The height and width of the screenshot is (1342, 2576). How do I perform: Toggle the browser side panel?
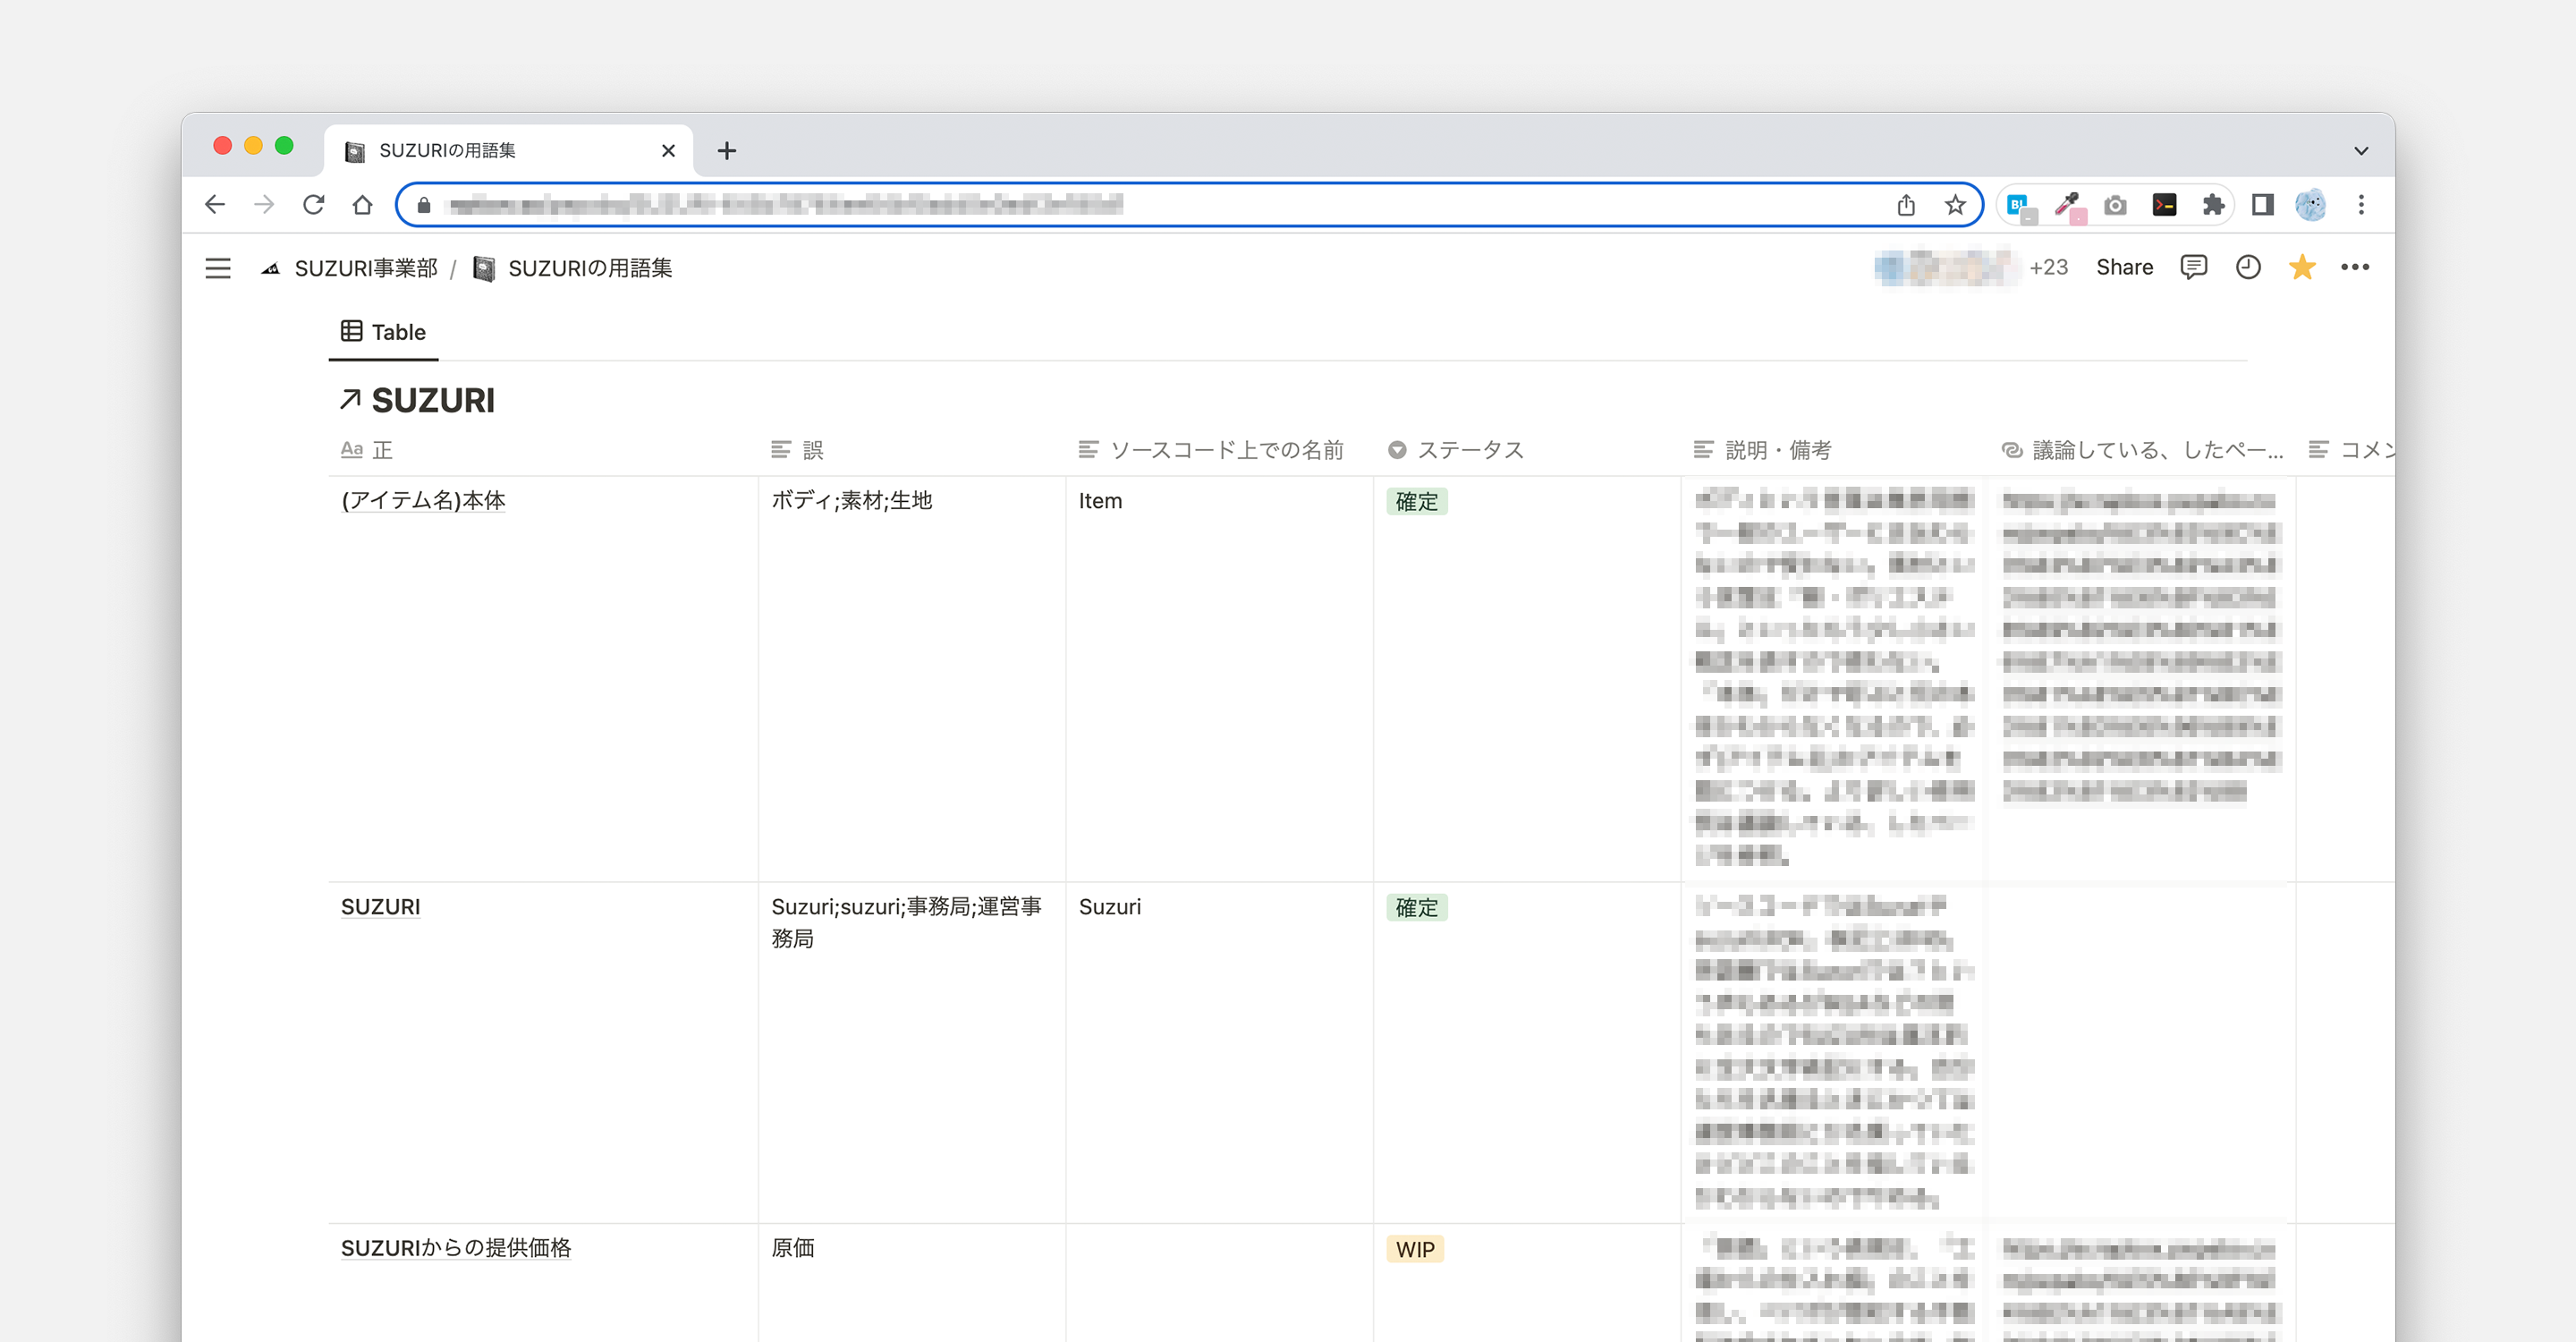tap(2263, 205)
